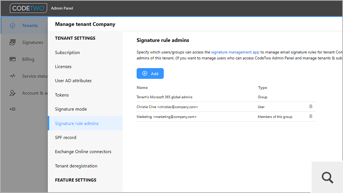343x193 pixels.
Task: Open Tenant deregistration page
Action: [x=76, y=166]
